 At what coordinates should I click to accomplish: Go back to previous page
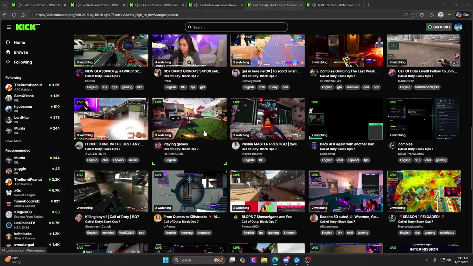point(5,15)
